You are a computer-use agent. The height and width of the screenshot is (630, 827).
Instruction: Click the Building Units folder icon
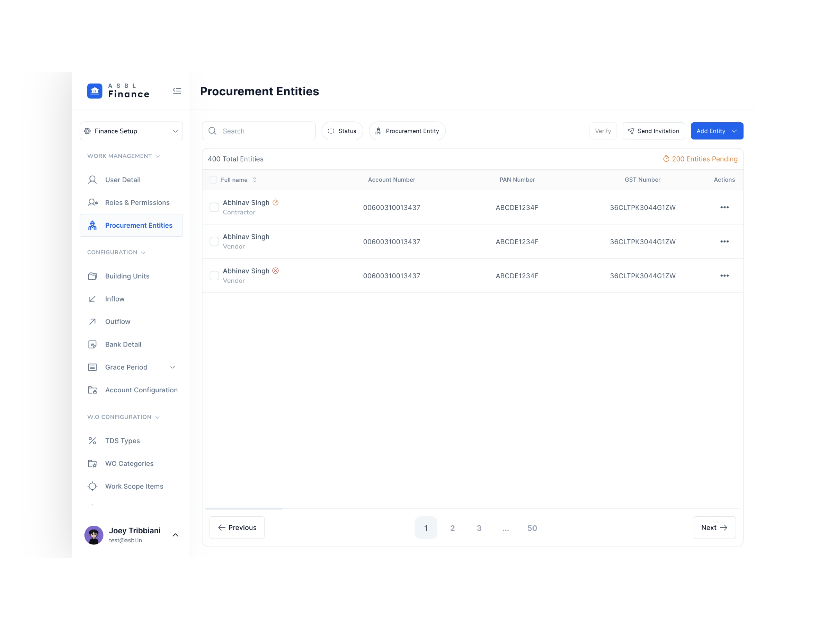point(92,276)
